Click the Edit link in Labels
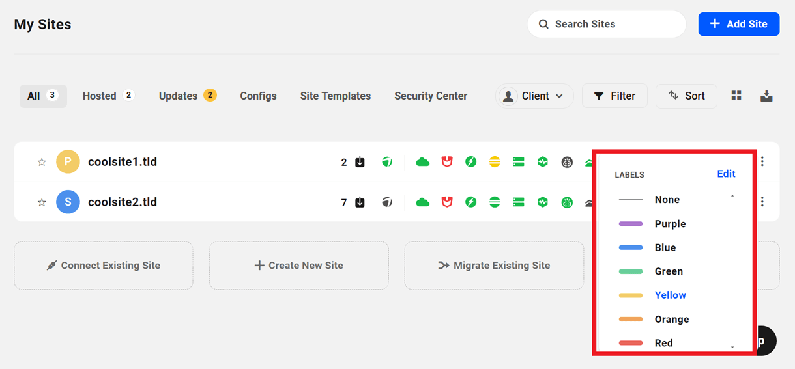The width and height of the screenshot is (795, 369). (726, 174)
